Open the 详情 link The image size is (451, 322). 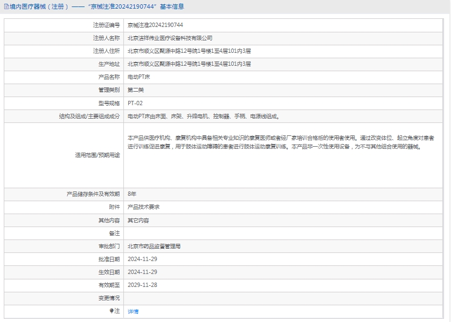coord(133,312)
